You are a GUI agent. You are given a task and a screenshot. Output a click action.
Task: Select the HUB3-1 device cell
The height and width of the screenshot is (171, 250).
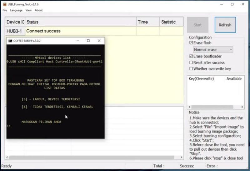15,31
